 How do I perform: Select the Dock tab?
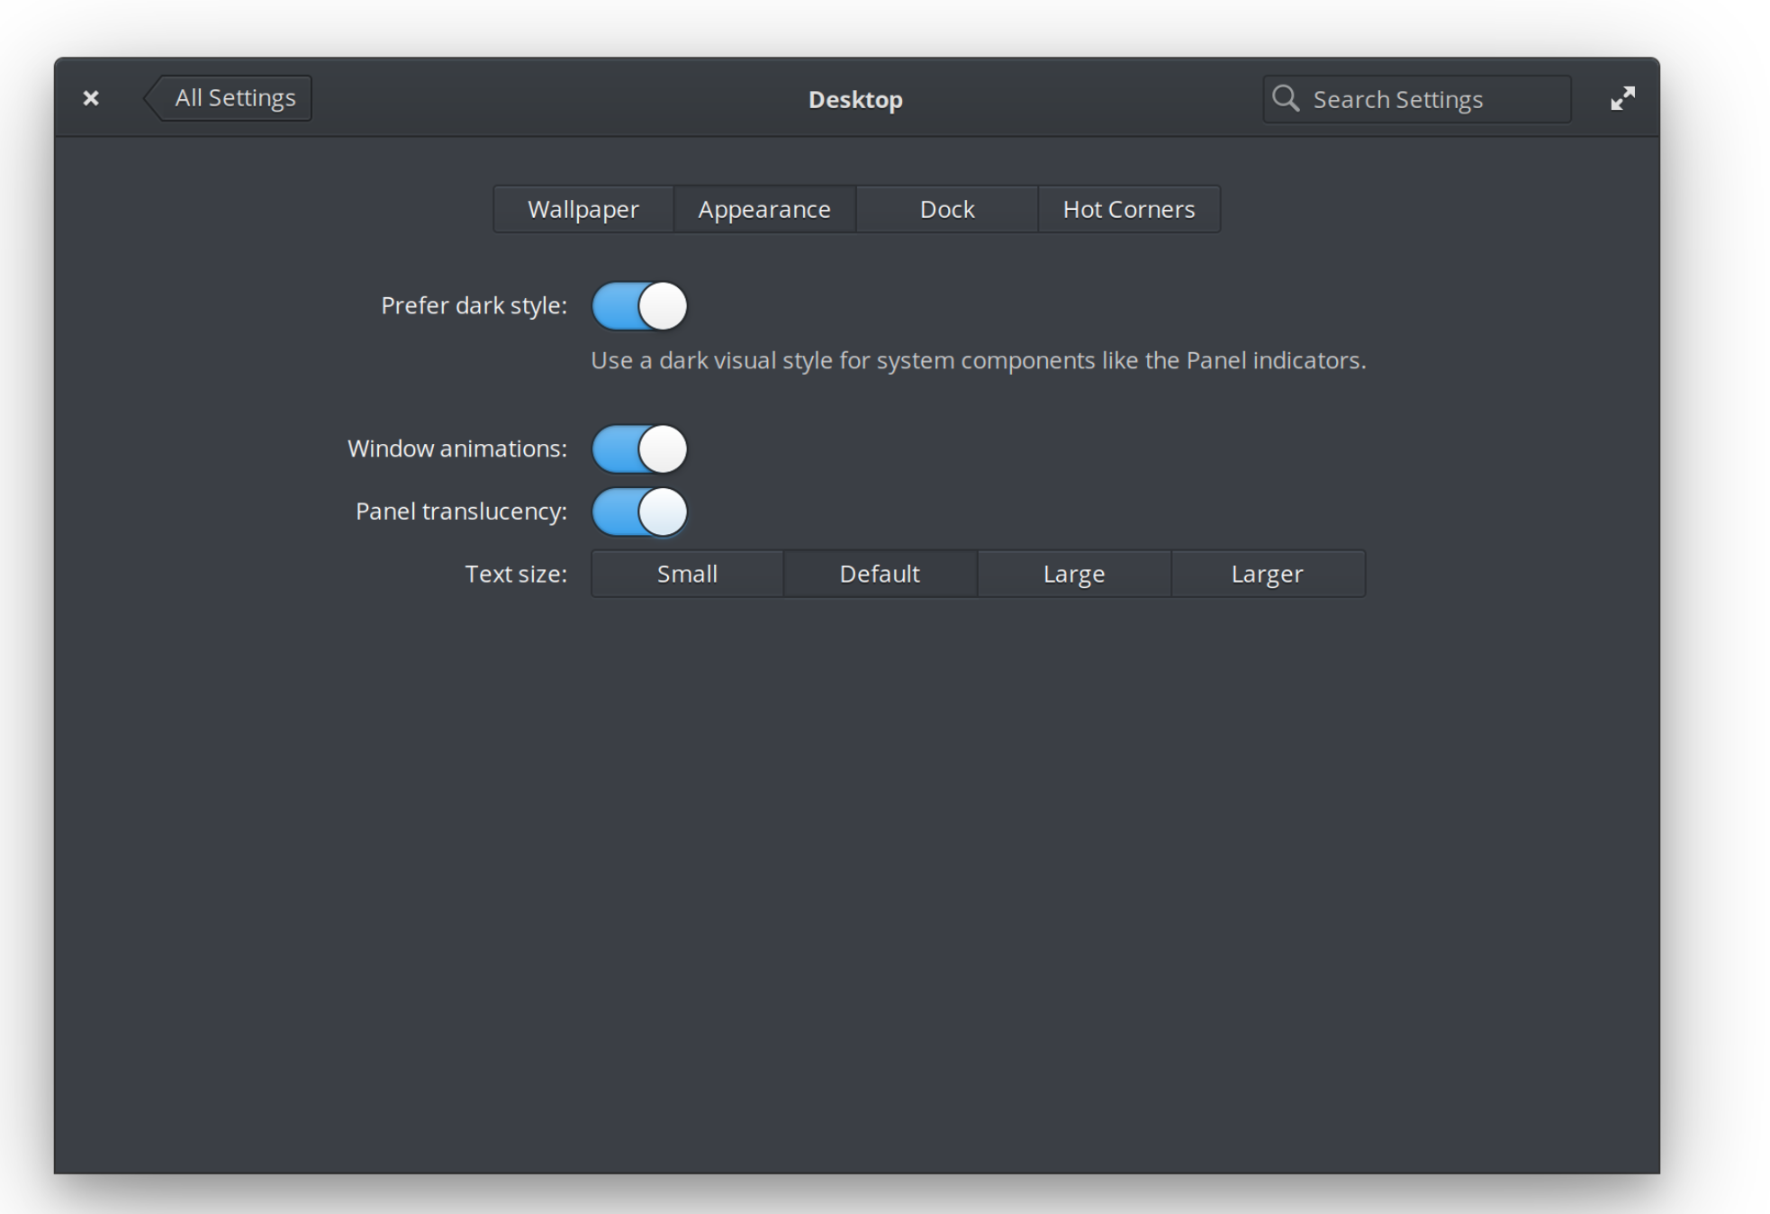[947, 209]
